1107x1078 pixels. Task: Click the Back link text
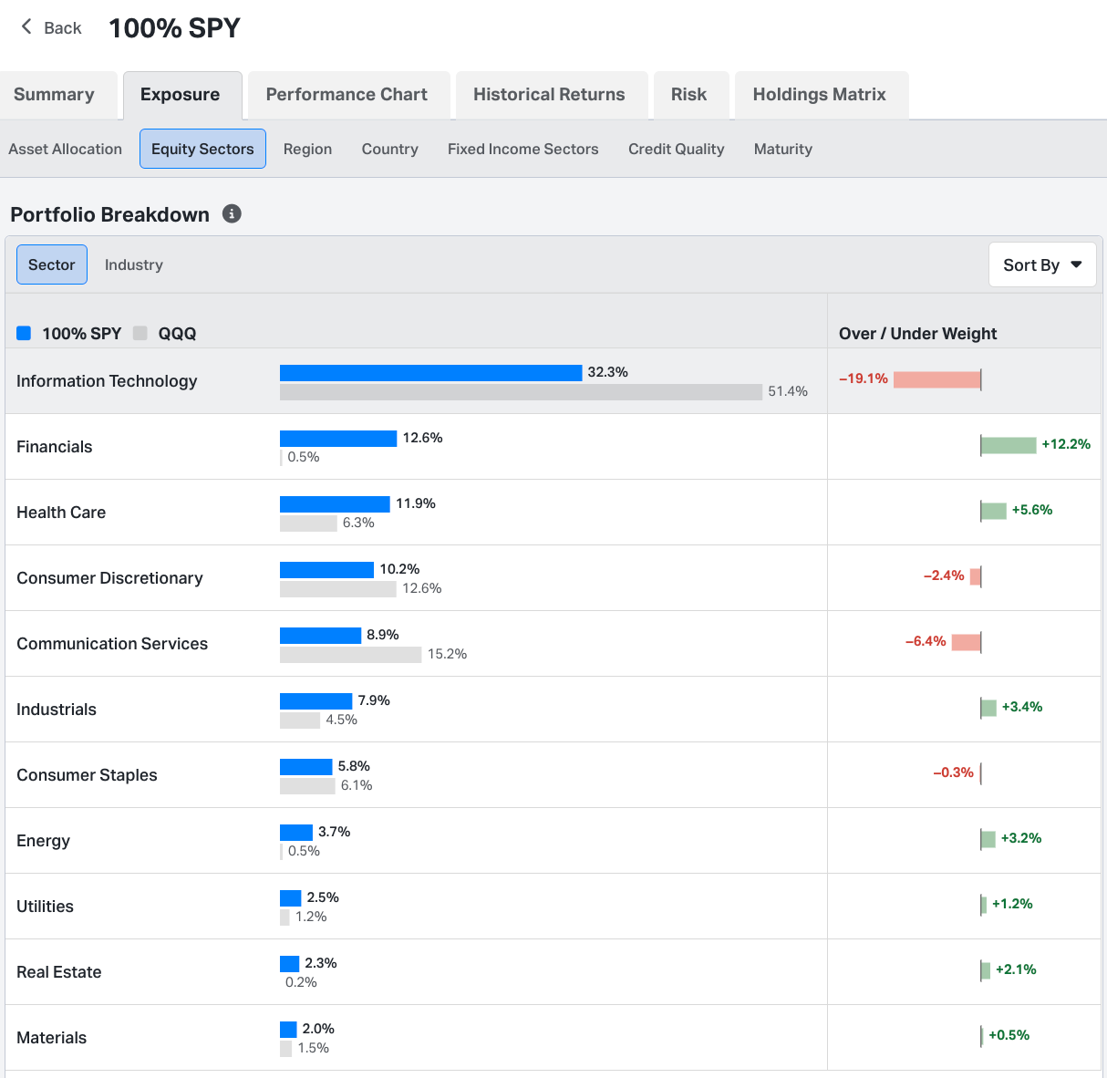point(63,28)
